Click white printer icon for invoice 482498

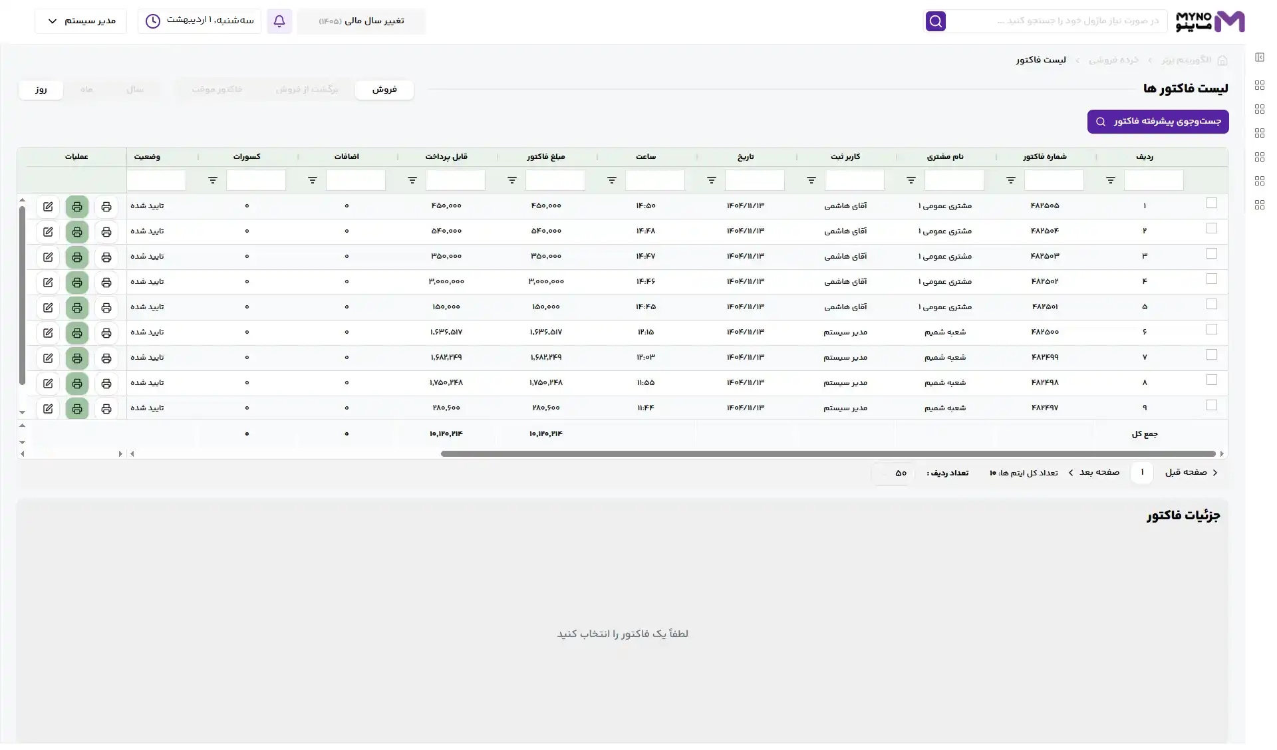[106, 384]
